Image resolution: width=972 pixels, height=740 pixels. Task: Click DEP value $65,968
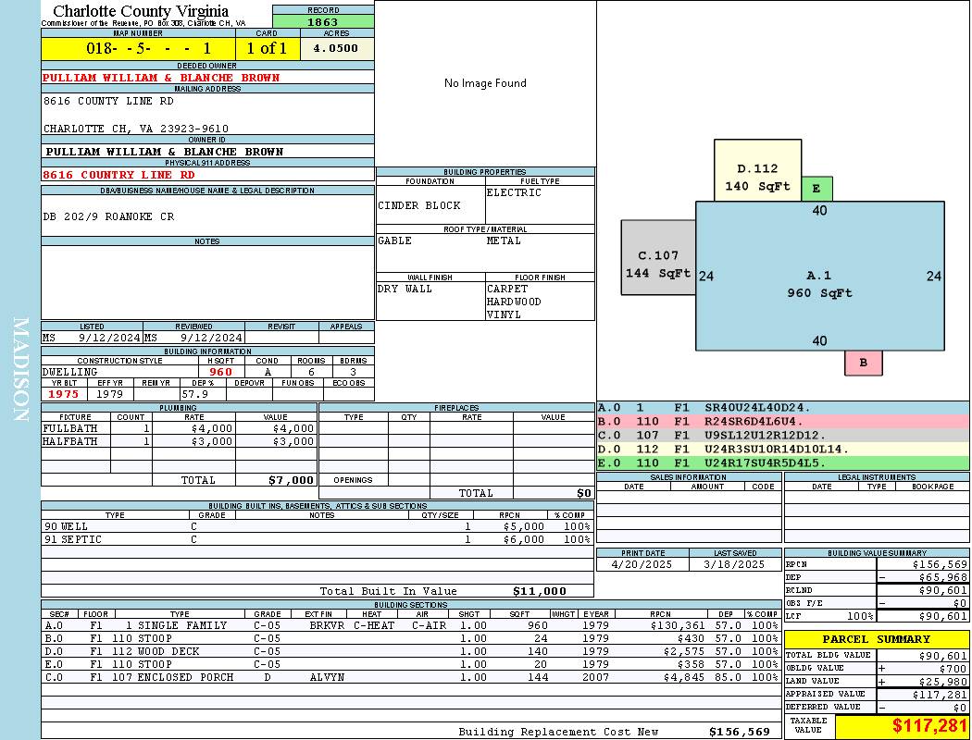[x=943, y=577]
